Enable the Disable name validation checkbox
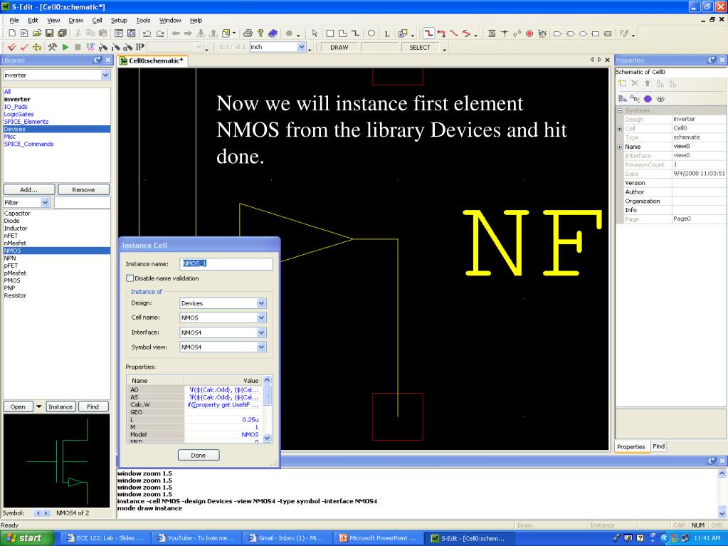The height and width of the screenshot is (546, 728). coord(130,278)
